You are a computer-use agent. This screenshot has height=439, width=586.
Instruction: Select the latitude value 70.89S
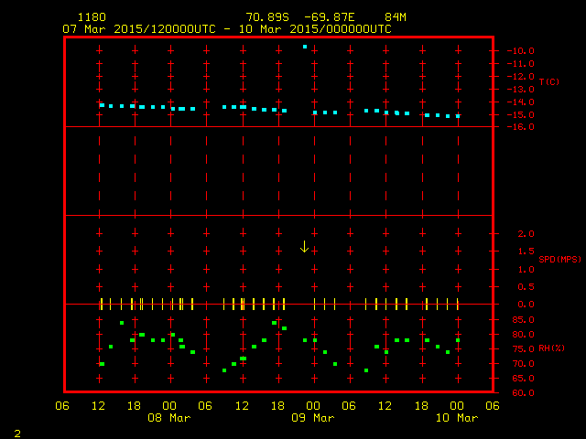coord(267,17)
